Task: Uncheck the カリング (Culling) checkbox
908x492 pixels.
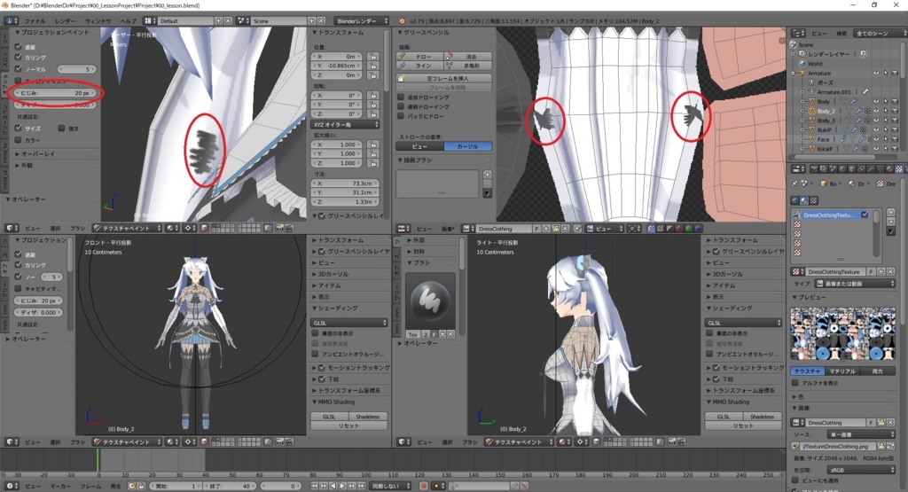Action: click(x=19, y=58)
